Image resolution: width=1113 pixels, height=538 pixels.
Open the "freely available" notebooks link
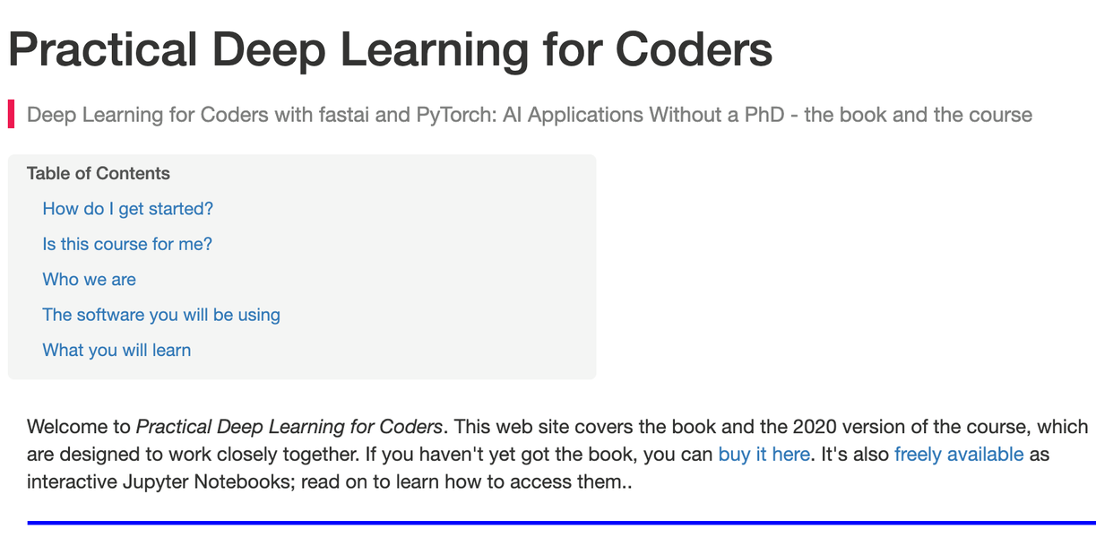959,454
